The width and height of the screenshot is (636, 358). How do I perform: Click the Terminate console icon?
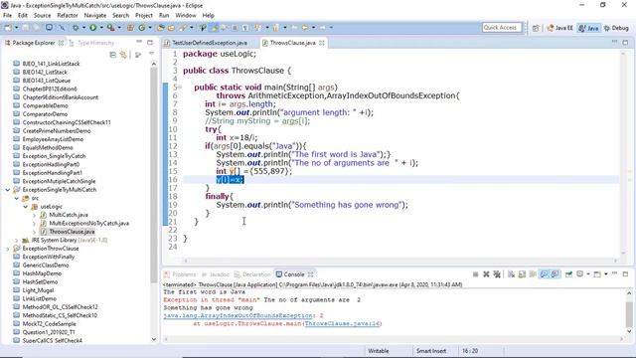click(x=475, y=274)
